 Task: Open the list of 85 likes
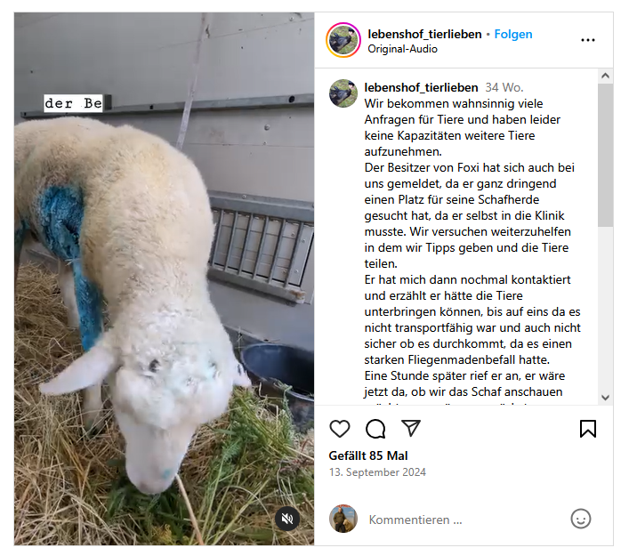point(368,455)
